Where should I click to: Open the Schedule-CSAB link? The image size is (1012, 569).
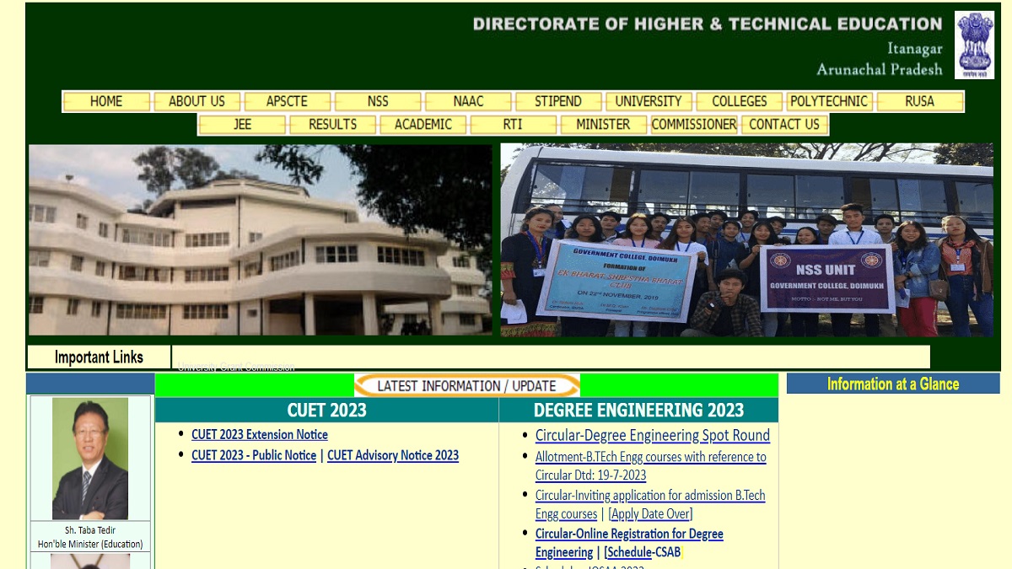pyautogui.click(x=643, y=552)
